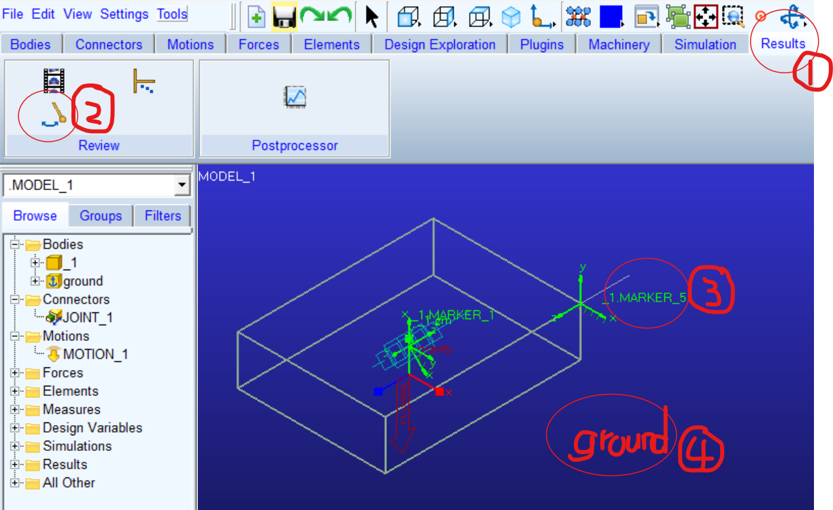Toggle icon visibility with the grid-of-dots icon
Screen dimensions: 833x510
click(x=580, y=16)
